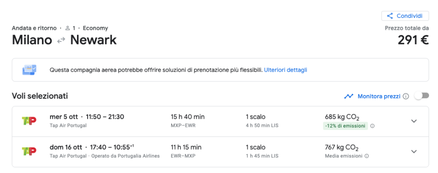Expand the 5 ott outbound flight details
The image size is (438, 173).
[414, 121]
